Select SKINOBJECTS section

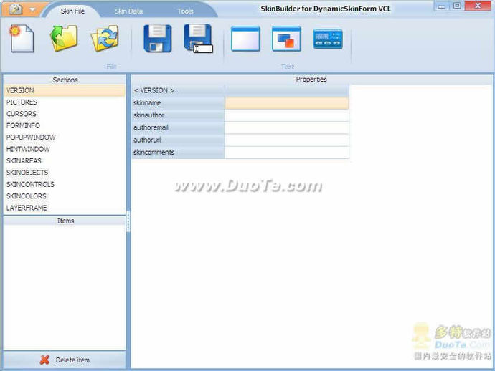(x=65, y=173)
